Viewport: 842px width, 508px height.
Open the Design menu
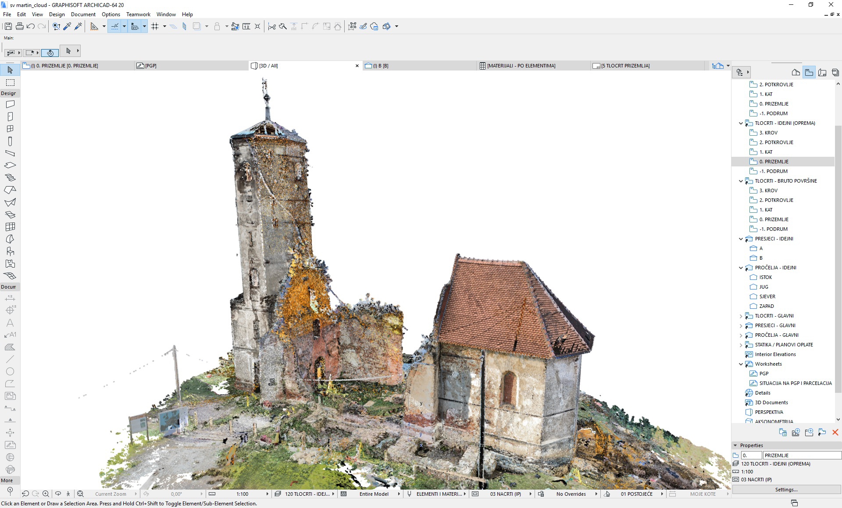57,14
